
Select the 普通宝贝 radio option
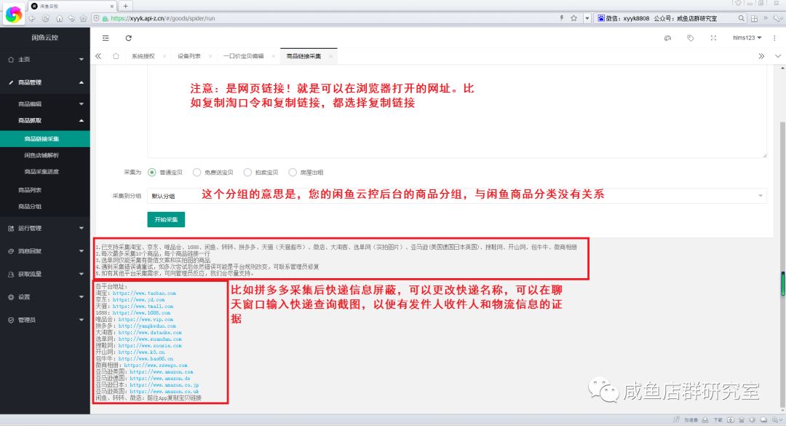click(x=152, y=173)
